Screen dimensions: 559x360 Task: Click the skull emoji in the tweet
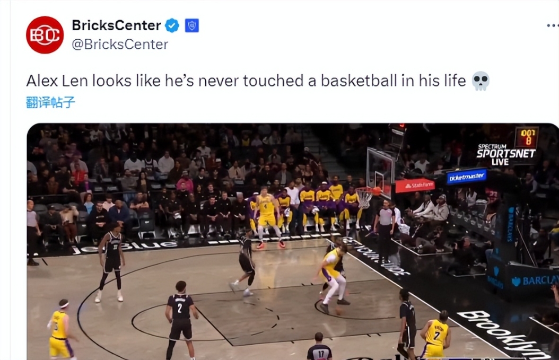point(480,81)
